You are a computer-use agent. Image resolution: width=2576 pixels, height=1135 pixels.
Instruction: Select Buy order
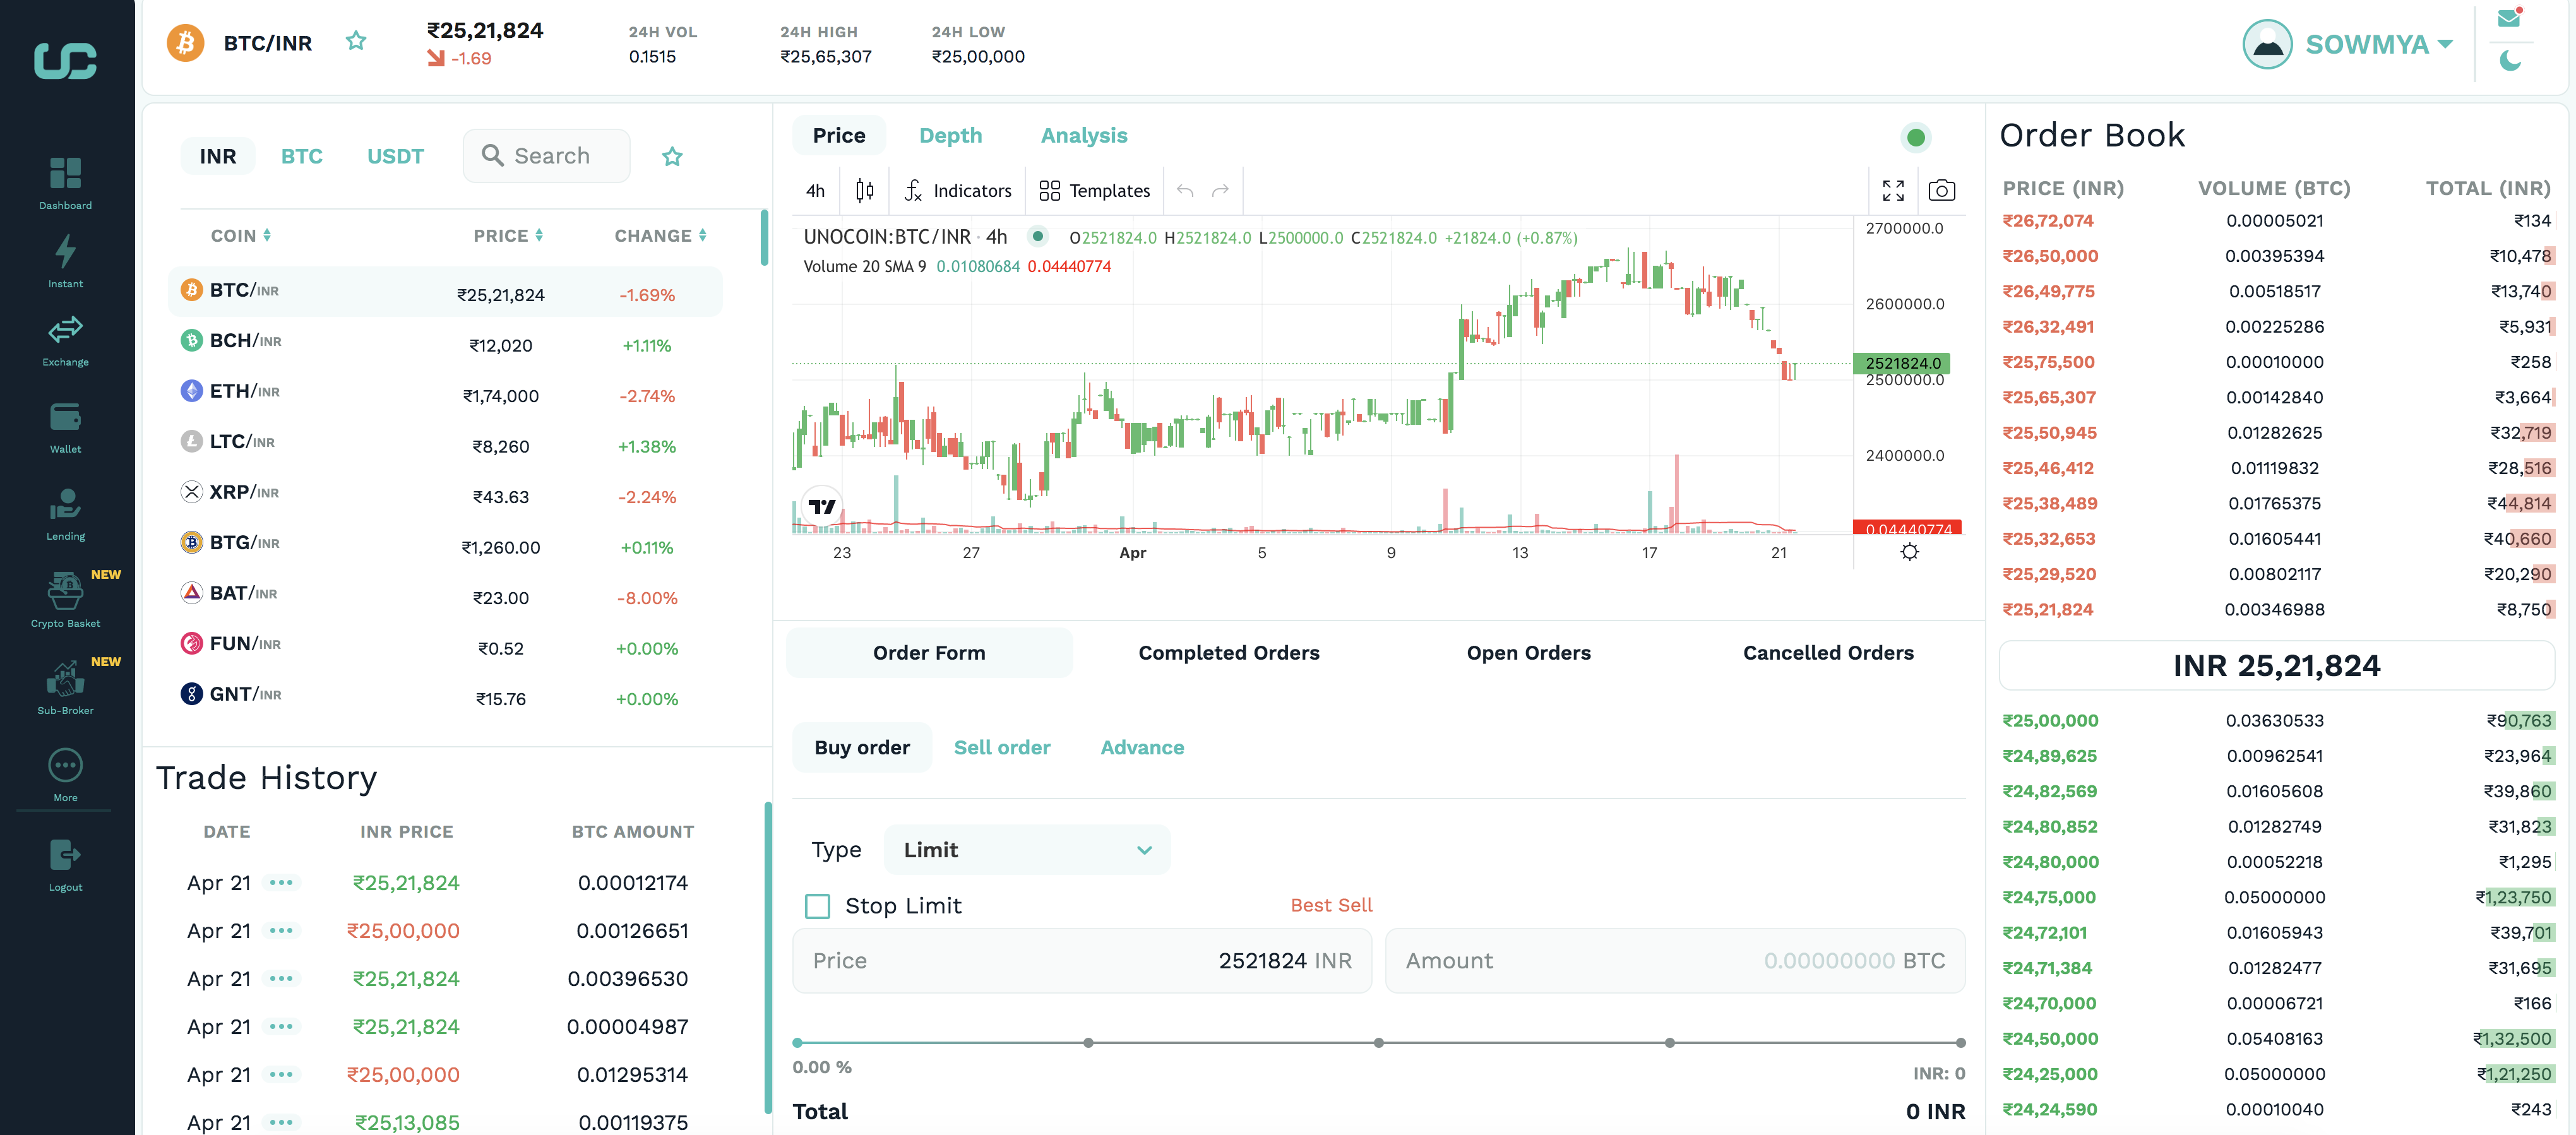coord(862,747)
